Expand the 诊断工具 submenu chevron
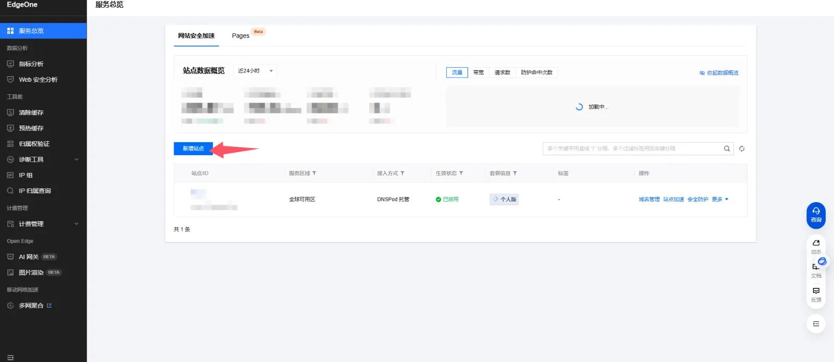 (77, 159)
